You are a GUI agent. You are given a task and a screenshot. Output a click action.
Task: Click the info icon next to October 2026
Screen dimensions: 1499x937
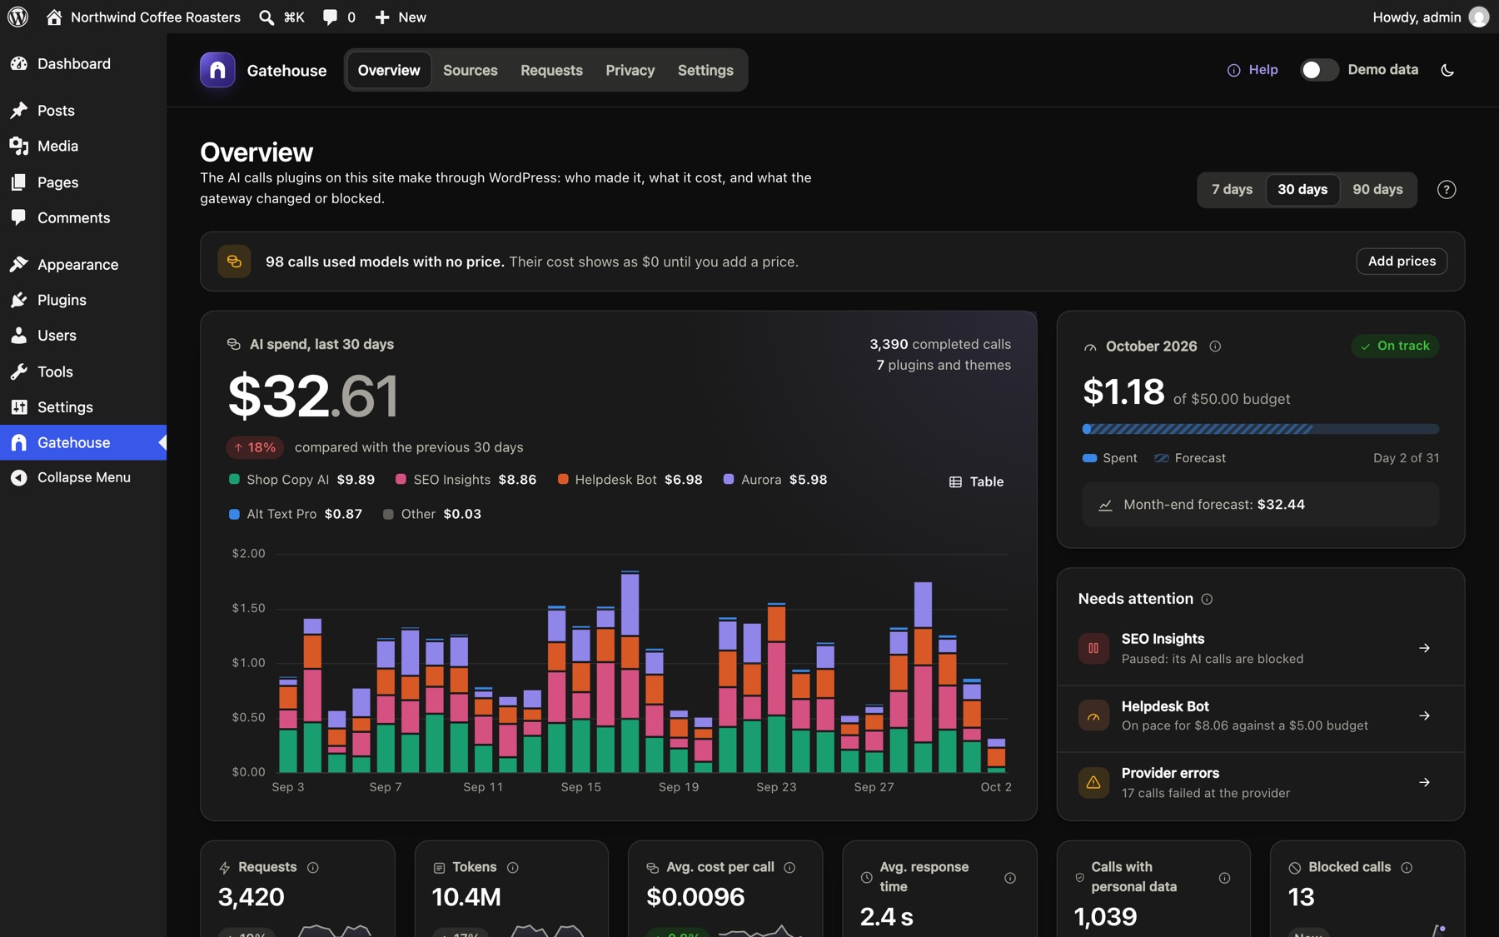(1215, 346)
